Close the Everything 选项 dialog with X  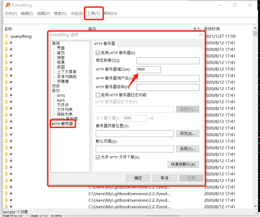(x=200, y=35)
